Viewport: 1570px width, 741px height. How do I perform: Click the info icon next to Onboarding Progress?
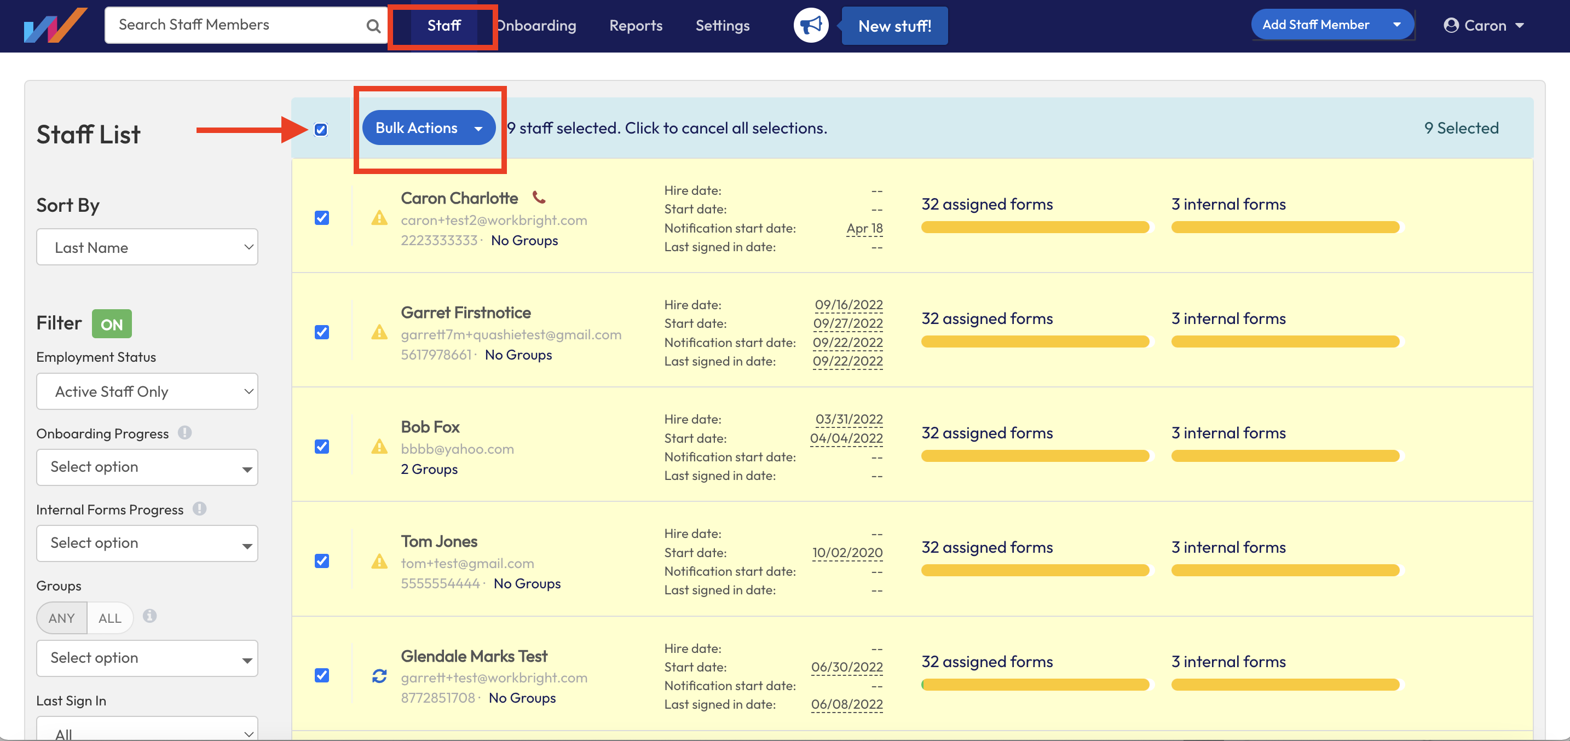point(185,433)
